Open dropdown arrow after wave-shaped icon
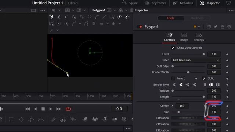Image resolution: width=235 pixels, height=132 pixels. [x=108, y=23]
